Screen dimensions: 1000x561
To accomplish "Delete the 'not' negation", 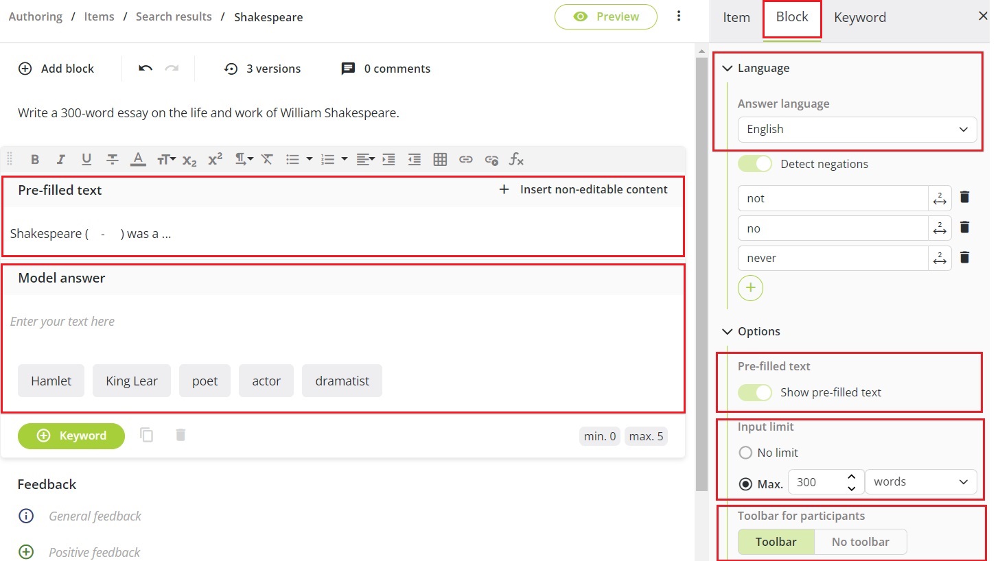I will click(964, 198).
